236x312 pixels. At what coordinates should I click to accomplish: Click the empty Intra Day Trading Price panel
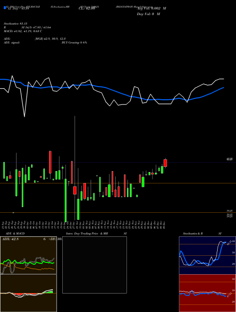[x=94, y=265]
